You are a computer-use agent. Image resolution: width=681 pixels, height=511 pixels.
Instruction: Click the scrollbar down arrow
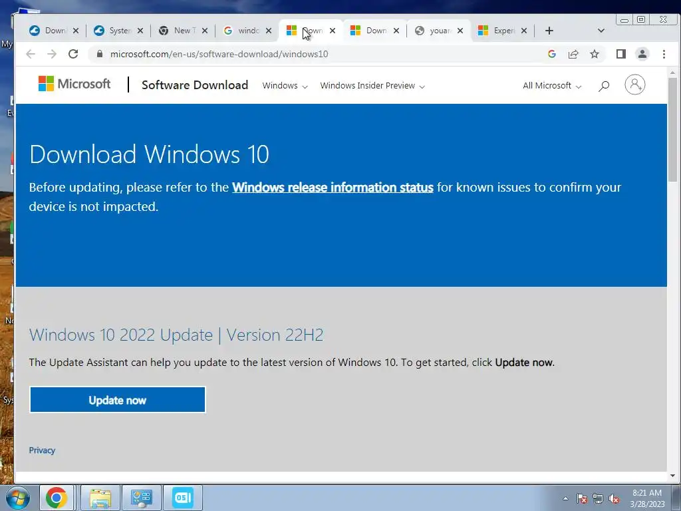pyautogui.click(x=673, y=476)
